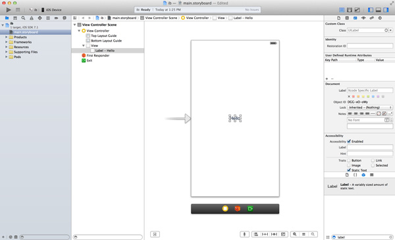
Task: Show the Attributes inspector
Action: point(363,18)
